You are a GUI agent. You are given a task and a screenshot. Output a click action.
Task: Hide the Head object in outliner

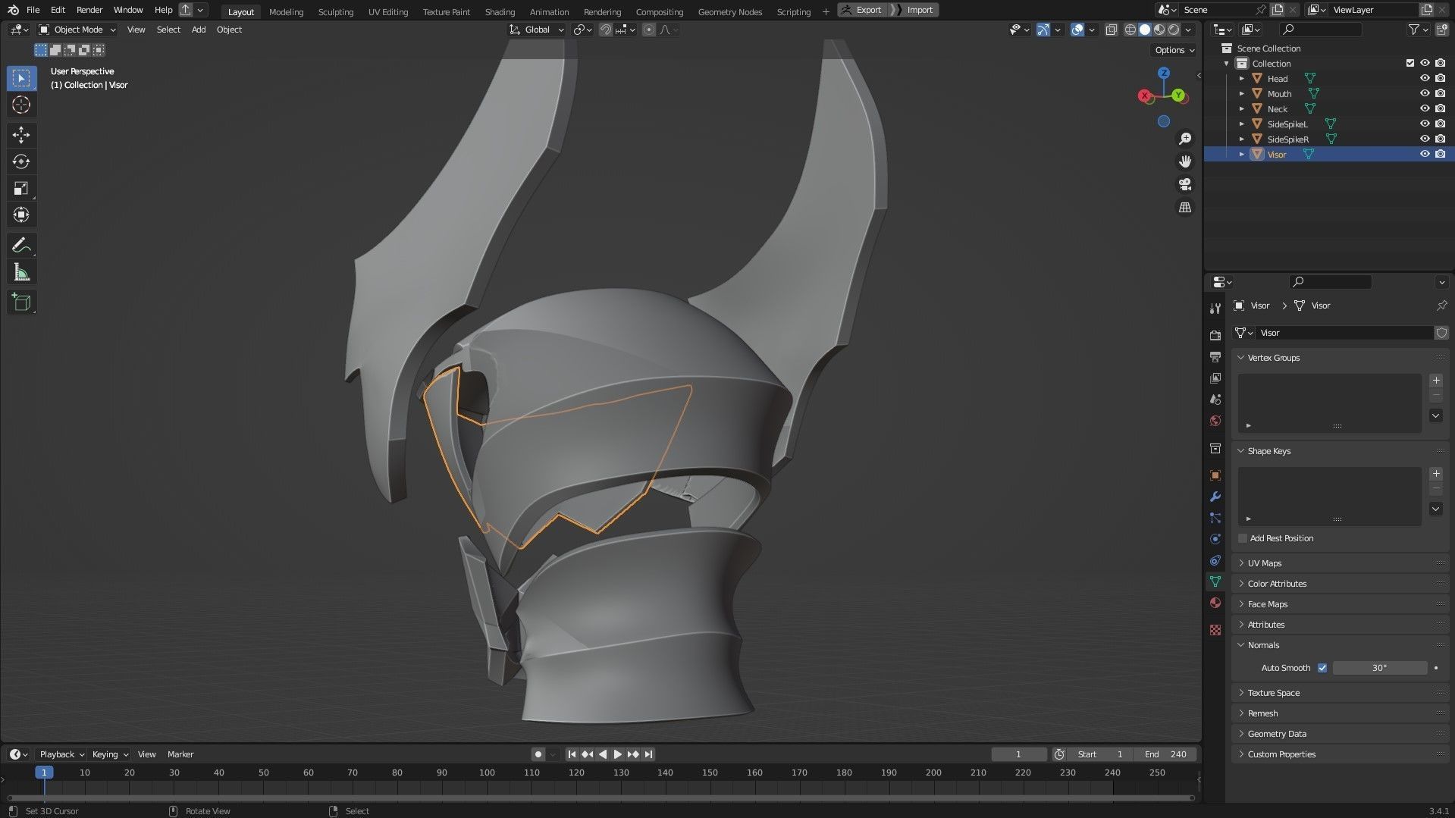click(x=1425, y=78)
